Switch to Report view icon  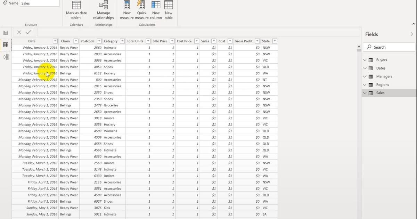coord(6,33)
